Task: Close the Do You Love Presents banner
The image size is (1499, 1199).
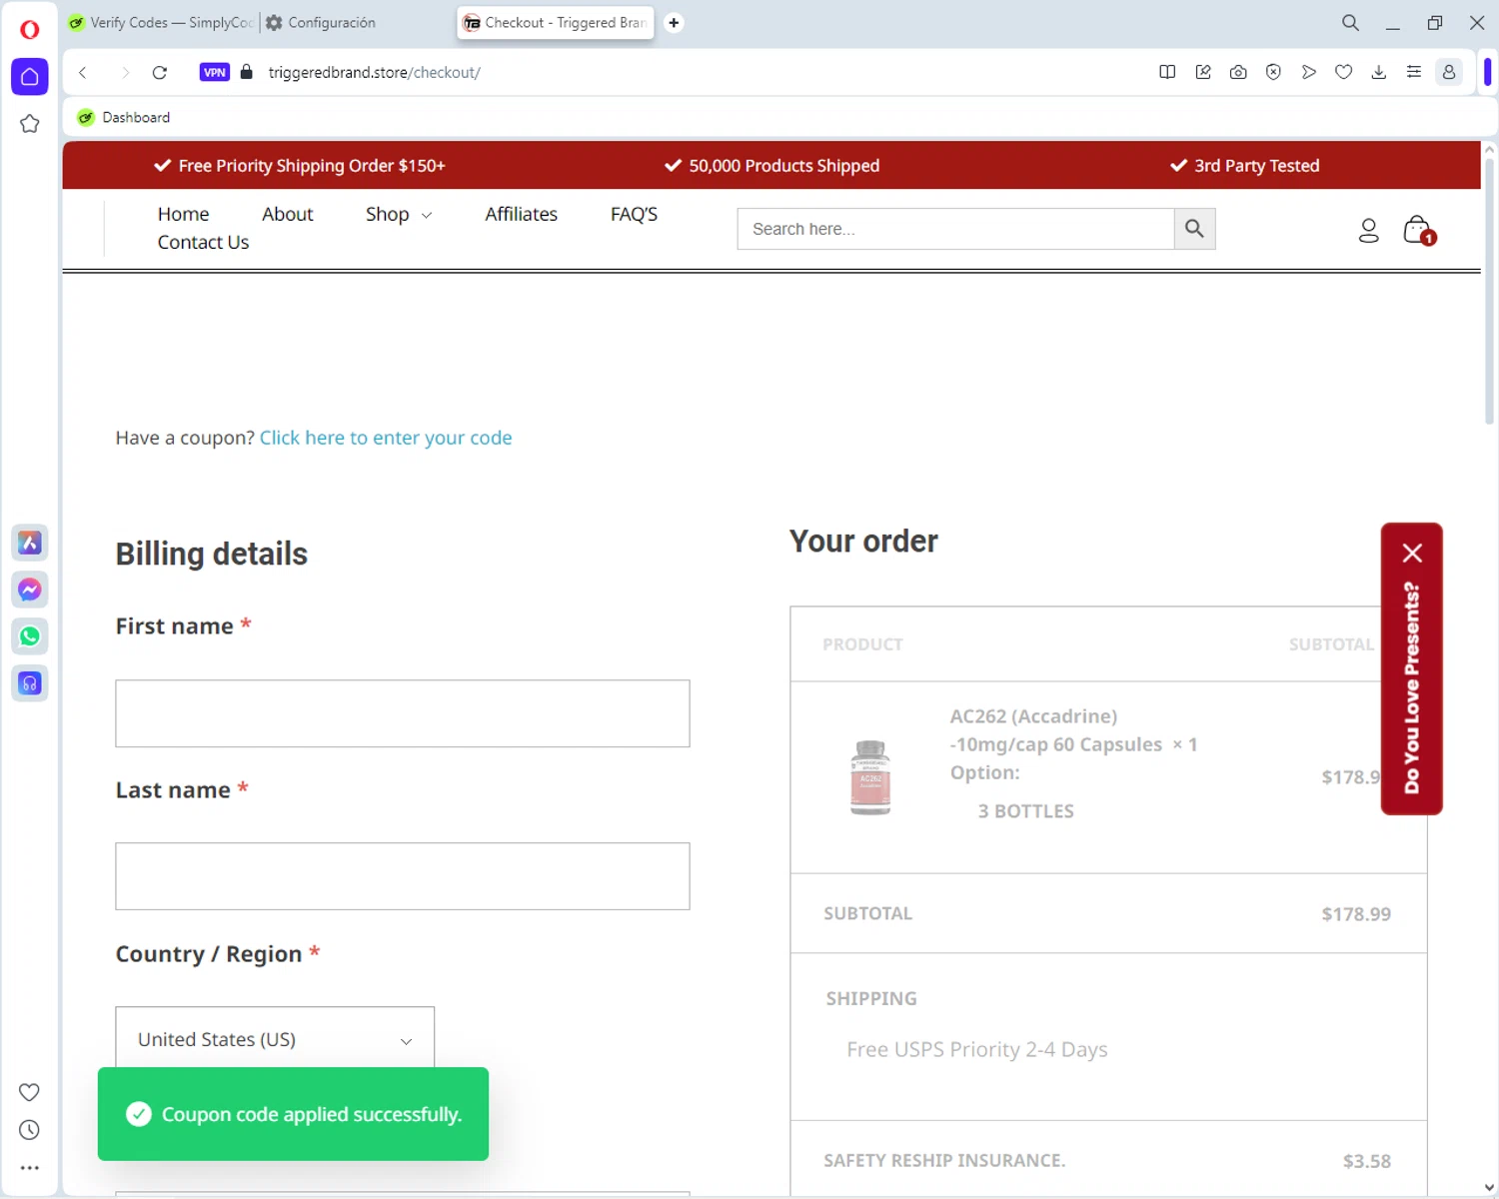Action: pyautogui.click(x=1412, y=553)
